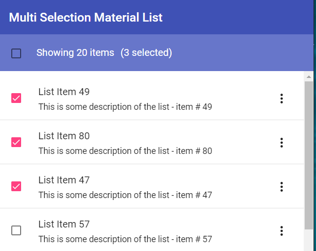The image size is (316, 251).
Task: Toggle the select-all checkbox in header
Action: point(16,53)
